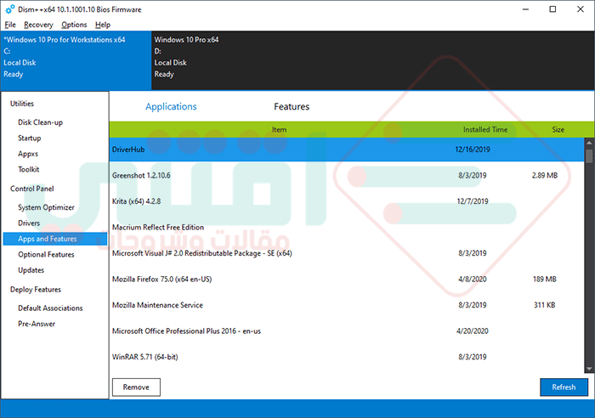Click the 189 MB size of Firefox

pyautogui.click(x=545, y=280)
